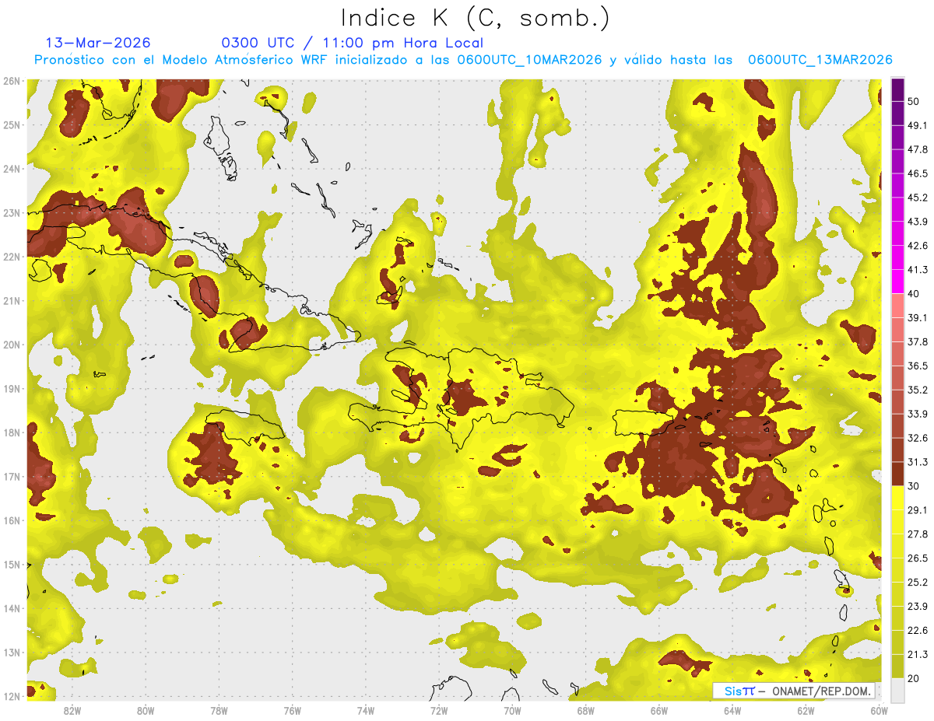Viewport: 934px width, 721px height.
Task: Click the 22N latitude label
Action: point(12,257)
